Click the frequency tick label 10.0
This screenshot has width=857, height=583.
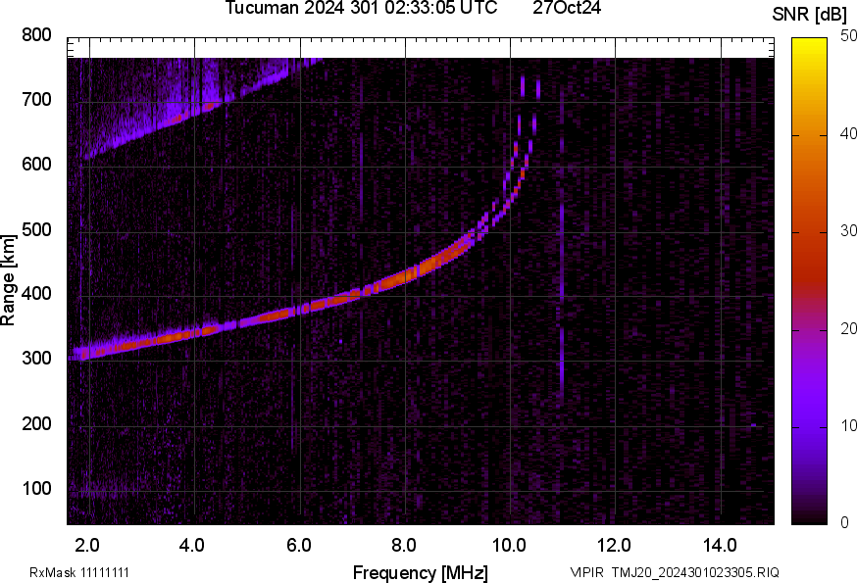coord(509,546)
